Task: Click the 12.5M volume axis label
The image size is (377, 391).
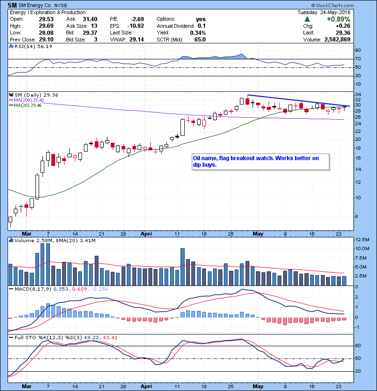Action: 362,240
